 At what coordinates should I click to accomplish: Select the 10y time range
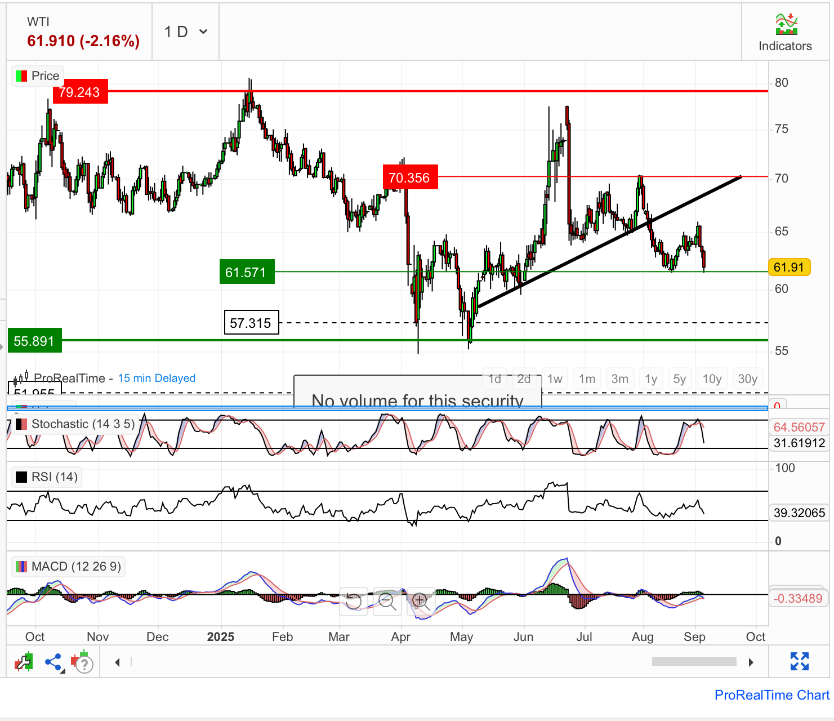[712, 379]
